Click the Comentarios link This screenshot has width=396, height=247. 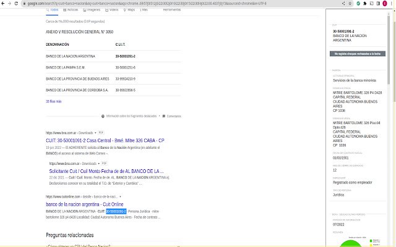click(x=174, y=116)
